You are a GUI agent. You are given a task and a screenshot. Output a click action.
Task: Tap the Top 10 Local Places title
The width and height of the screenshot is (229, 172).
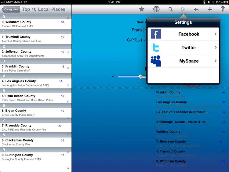tap(44, 9)
